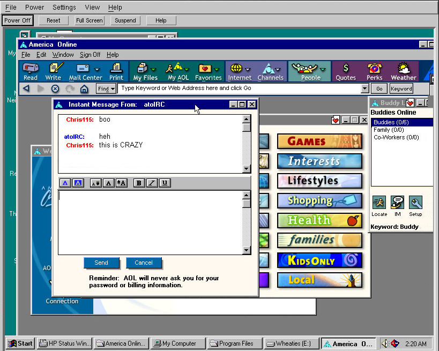Screen dimensions: 439x351
Task: Click the Read mail icon
Action: [31, 71]
